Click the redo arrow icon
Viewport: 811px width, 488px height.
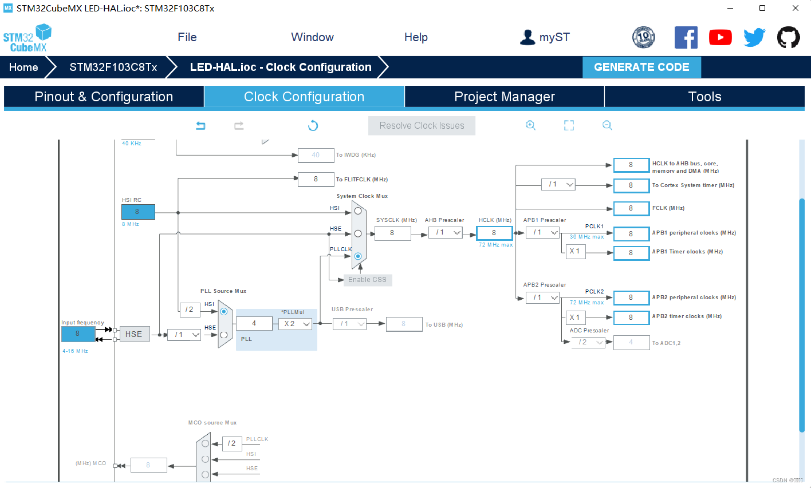pyautogui.click(x=239, y=125)
